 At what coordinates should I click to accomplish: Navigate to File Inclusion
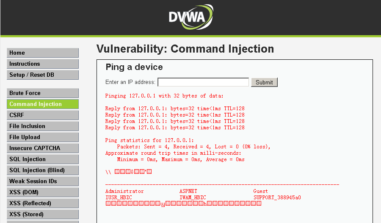point(42,126)
